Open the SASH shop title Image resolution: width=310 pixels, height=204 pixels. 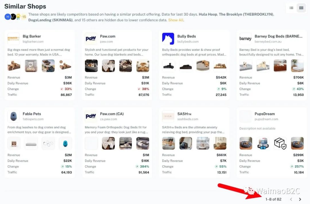pos(184,114)
